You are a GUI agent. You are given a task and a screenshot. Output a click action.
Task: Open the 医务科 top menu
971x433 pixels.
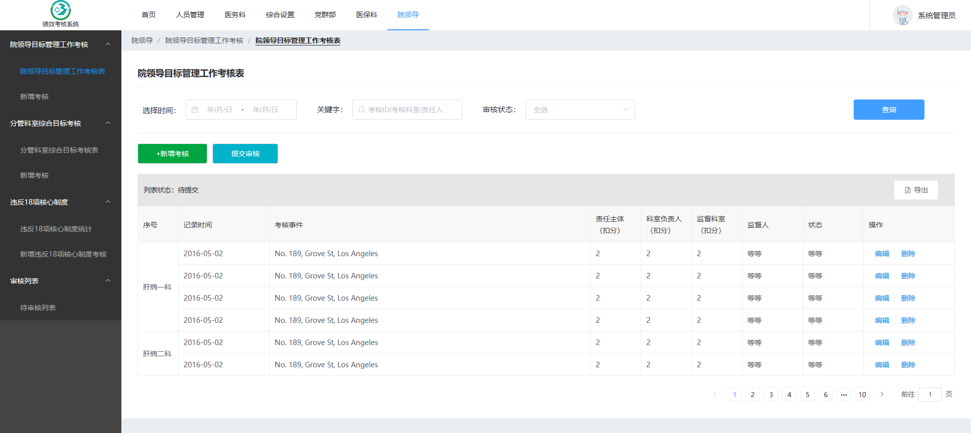pyautogui.click(x=235, y=15)
